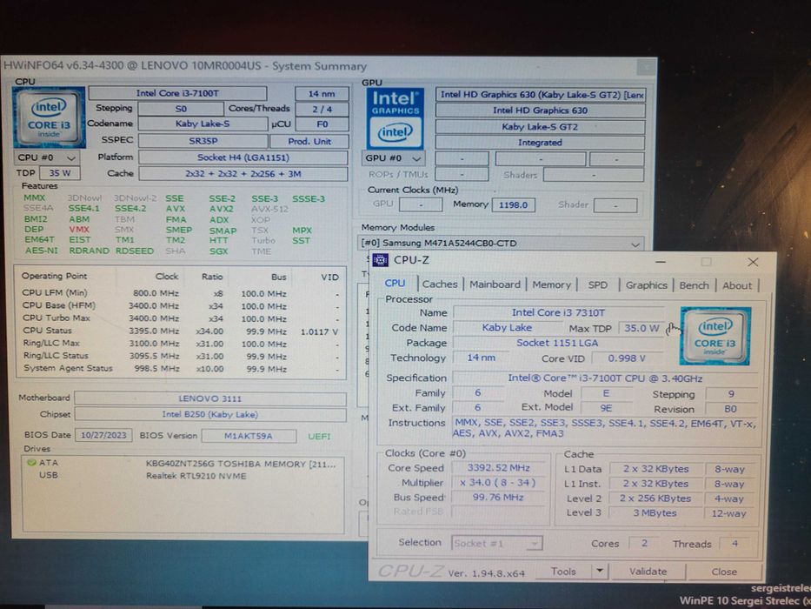Open the CPU #0 selector dropdown
This screenshot has height=609, width=811.
pos(47,157)
